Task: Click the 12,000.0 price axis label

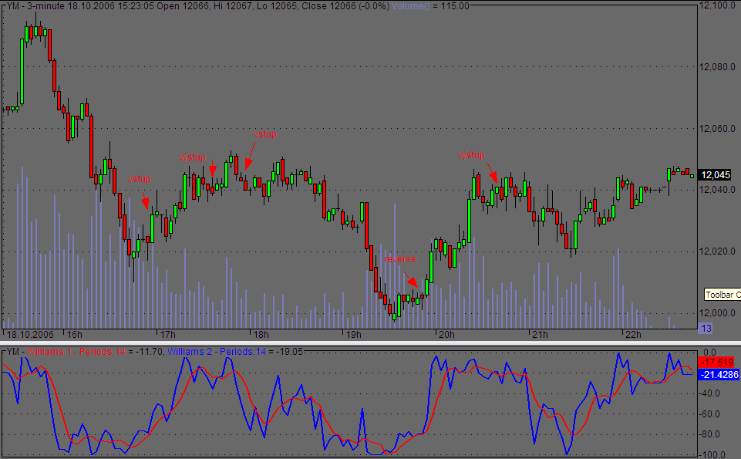Action: point(717,313)
